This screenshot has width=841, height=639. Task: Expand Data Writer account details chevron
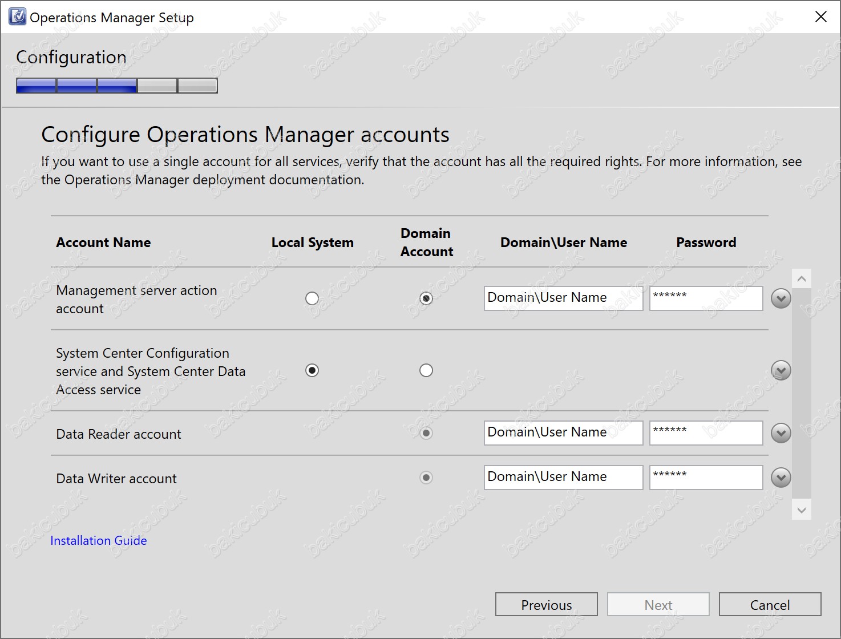[x=781, y=478]
